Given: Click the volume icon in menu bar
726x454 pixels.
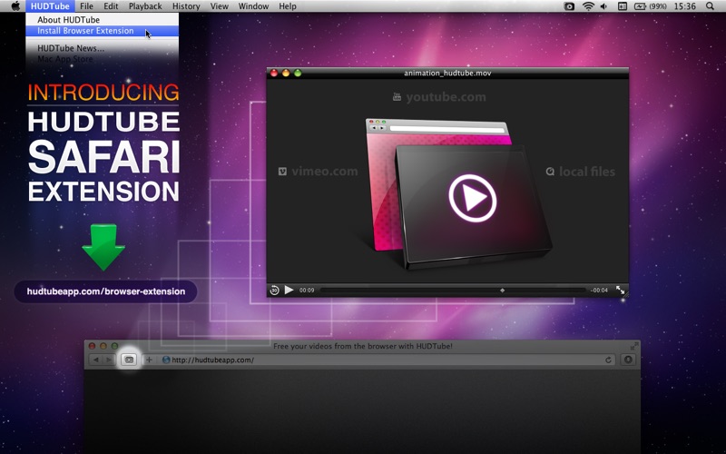Looking at the screenshot, I should (x=603, y=6).
